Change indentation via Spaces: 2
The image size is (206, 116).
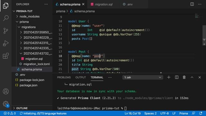(x=150, y=113)
